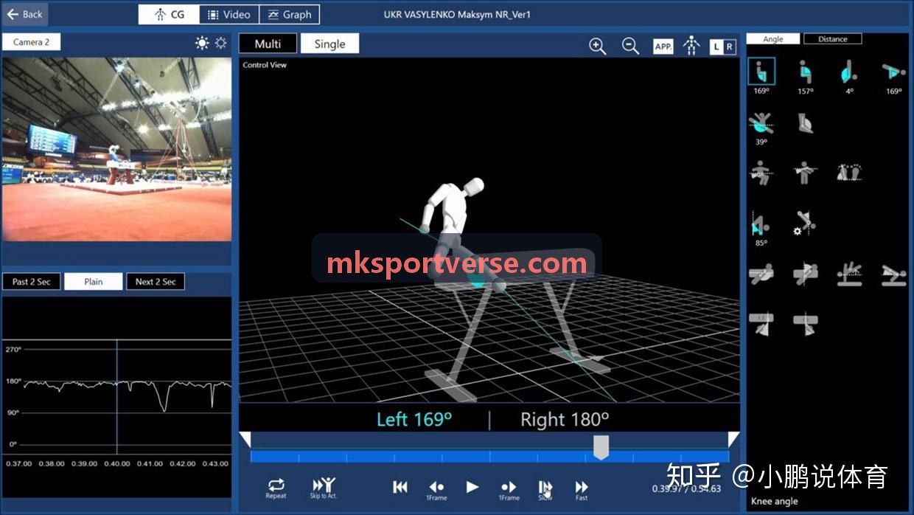The height and width of the screenshot is (515, 914).
Task: Click the Left 169° readout
Action: coord(414,420)
